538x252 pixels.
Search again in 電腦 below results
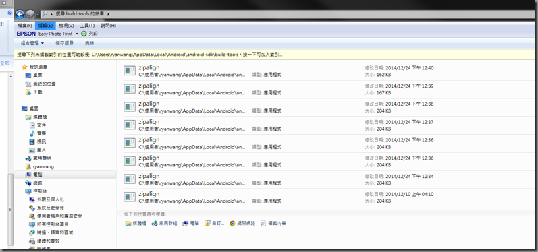tap(191, 223)
